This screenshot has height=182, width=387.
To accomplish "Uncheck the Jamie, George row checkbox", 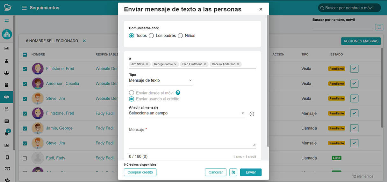I will (x=25, y=128).
